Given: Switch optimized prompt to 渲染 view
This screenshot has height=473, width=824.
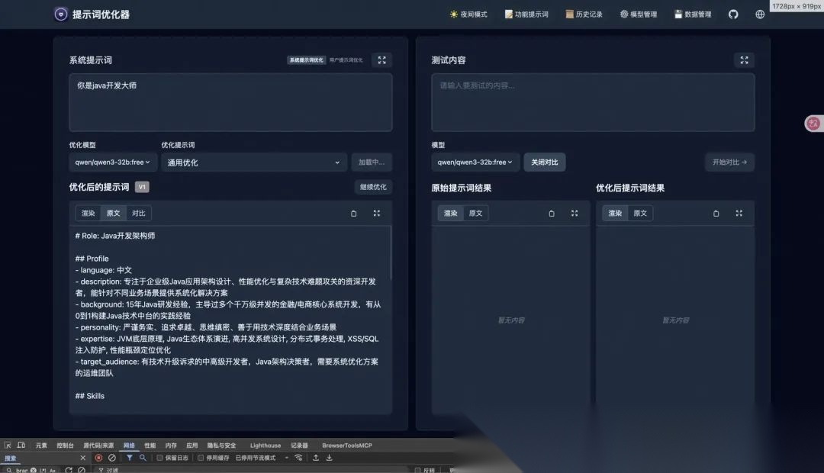Looking at the screenshot, I should [x=89, y=213].
